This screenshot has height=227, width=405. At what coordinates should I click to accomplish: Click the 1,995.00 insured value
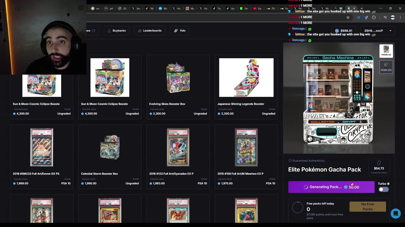(x=90, y=183)
